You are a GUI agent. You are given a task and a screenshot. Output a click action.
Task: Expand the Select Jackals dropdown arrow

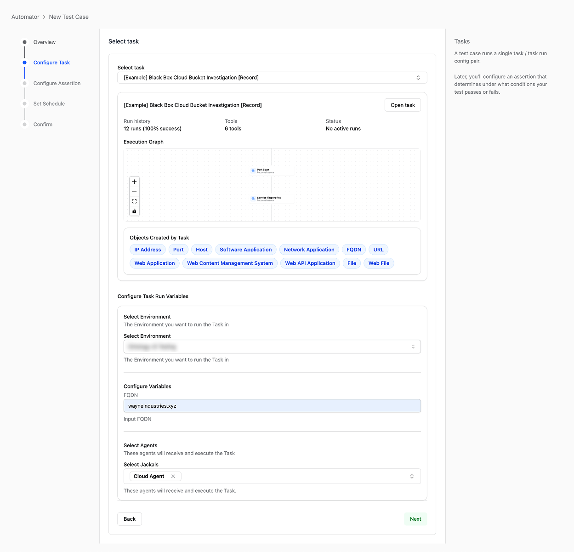tap(412, 477)
